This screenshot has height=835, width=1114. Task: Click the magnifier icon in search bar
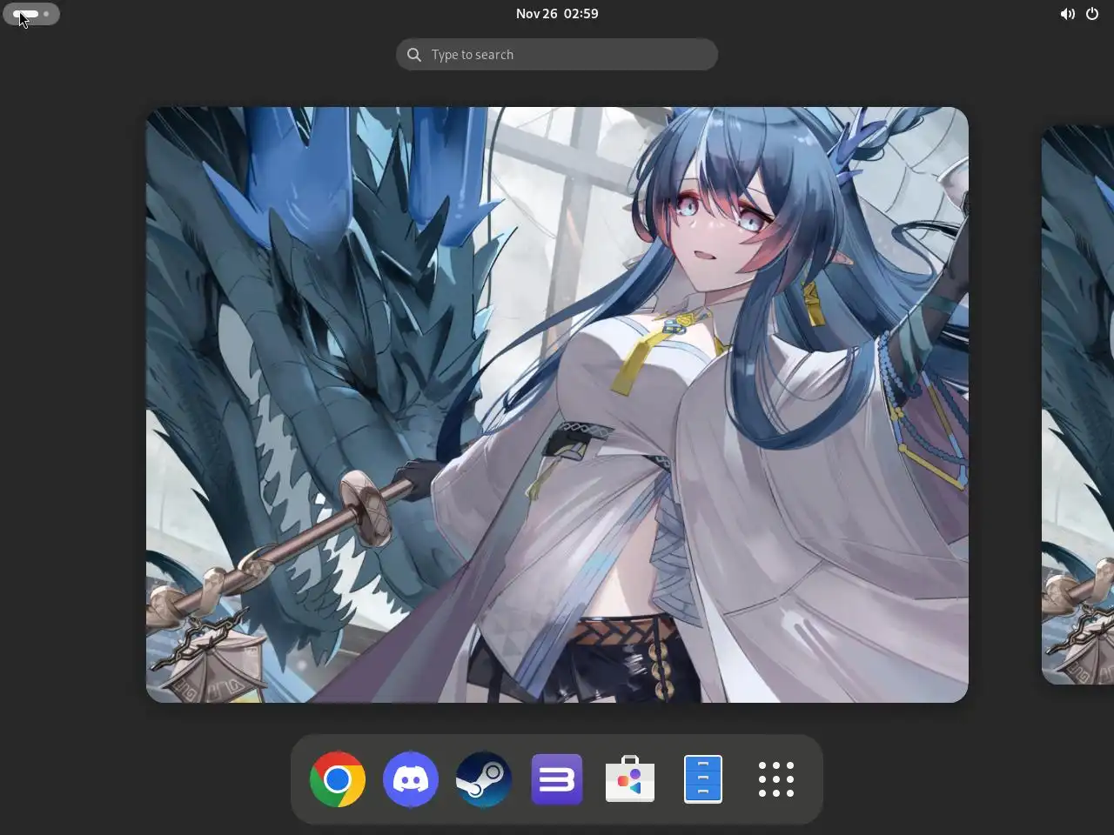414,55
